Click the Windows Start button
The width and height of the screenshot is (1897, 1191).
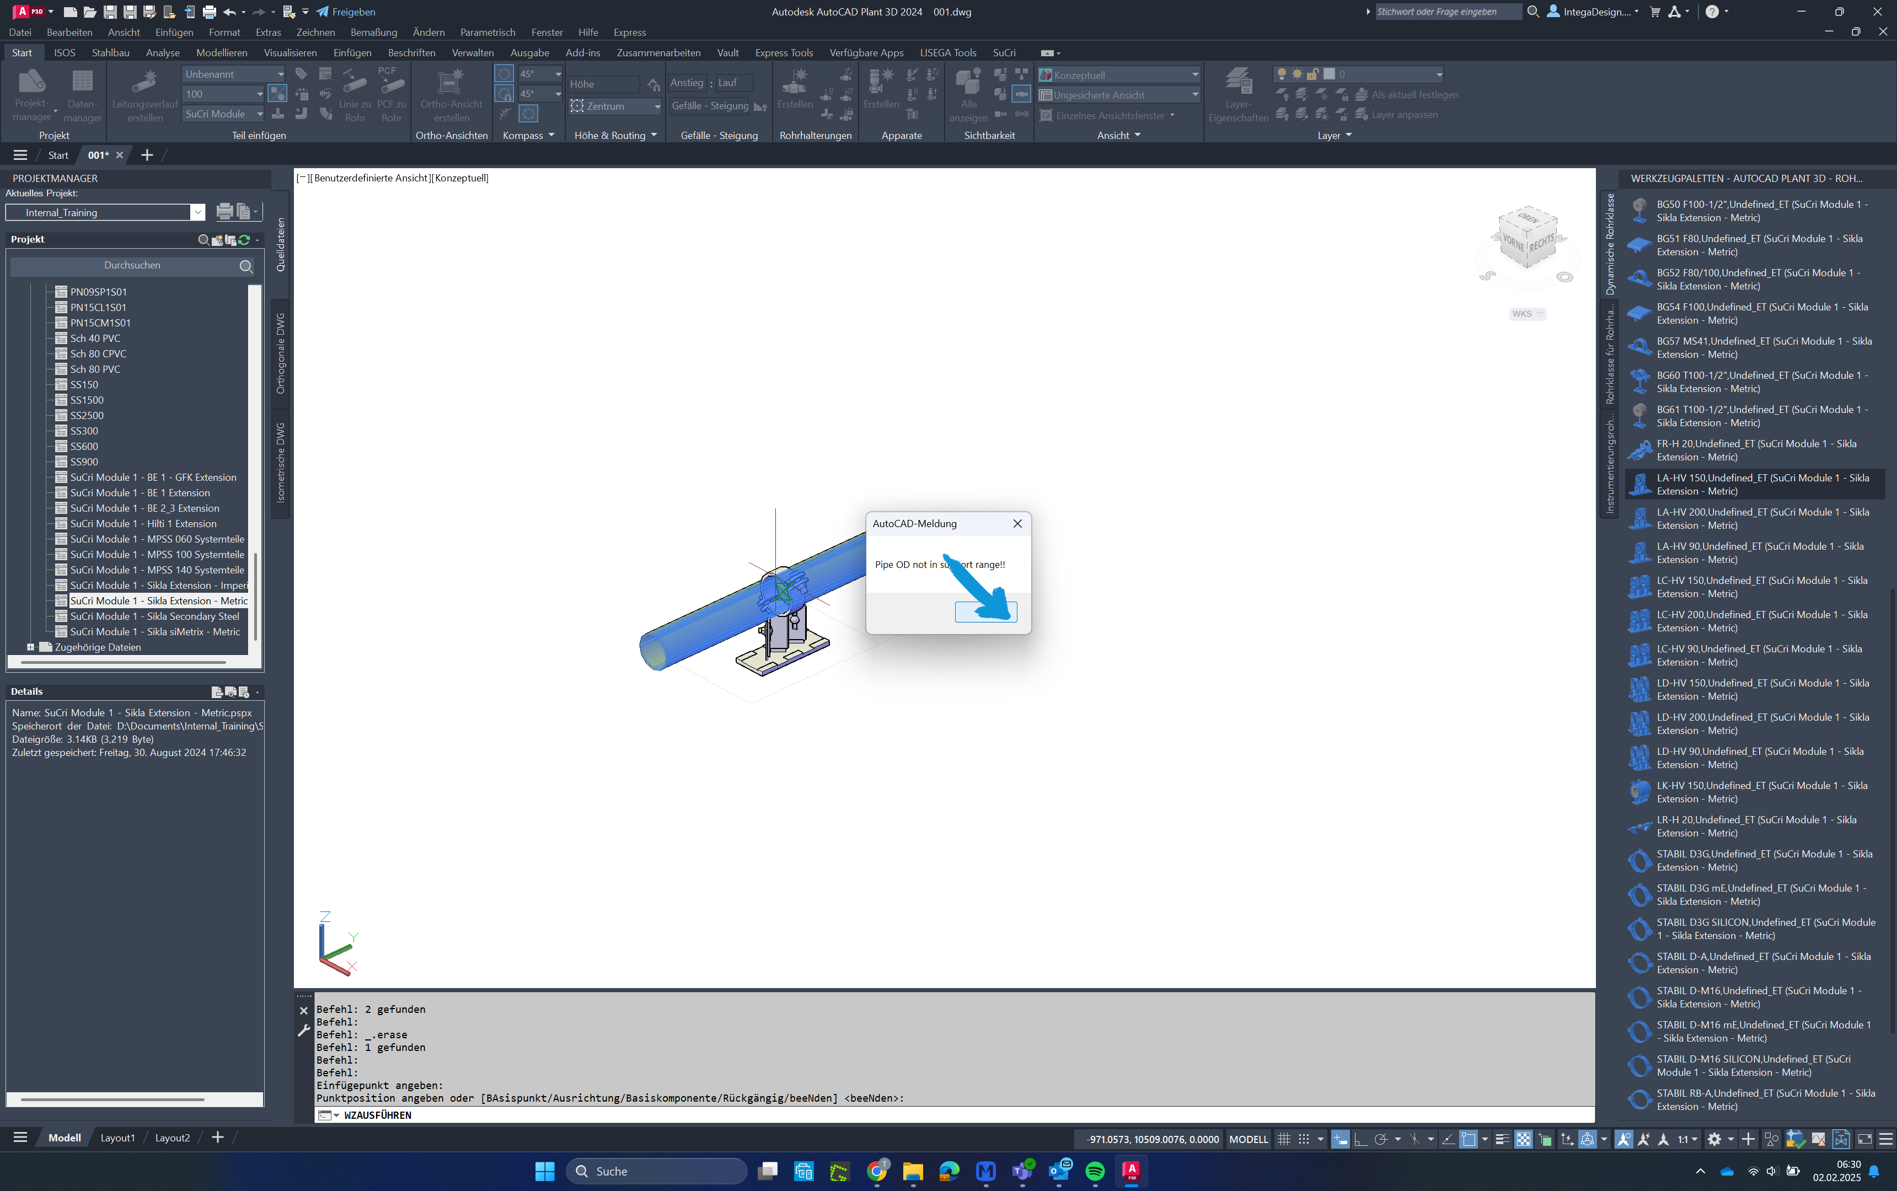click(544, 1171)
